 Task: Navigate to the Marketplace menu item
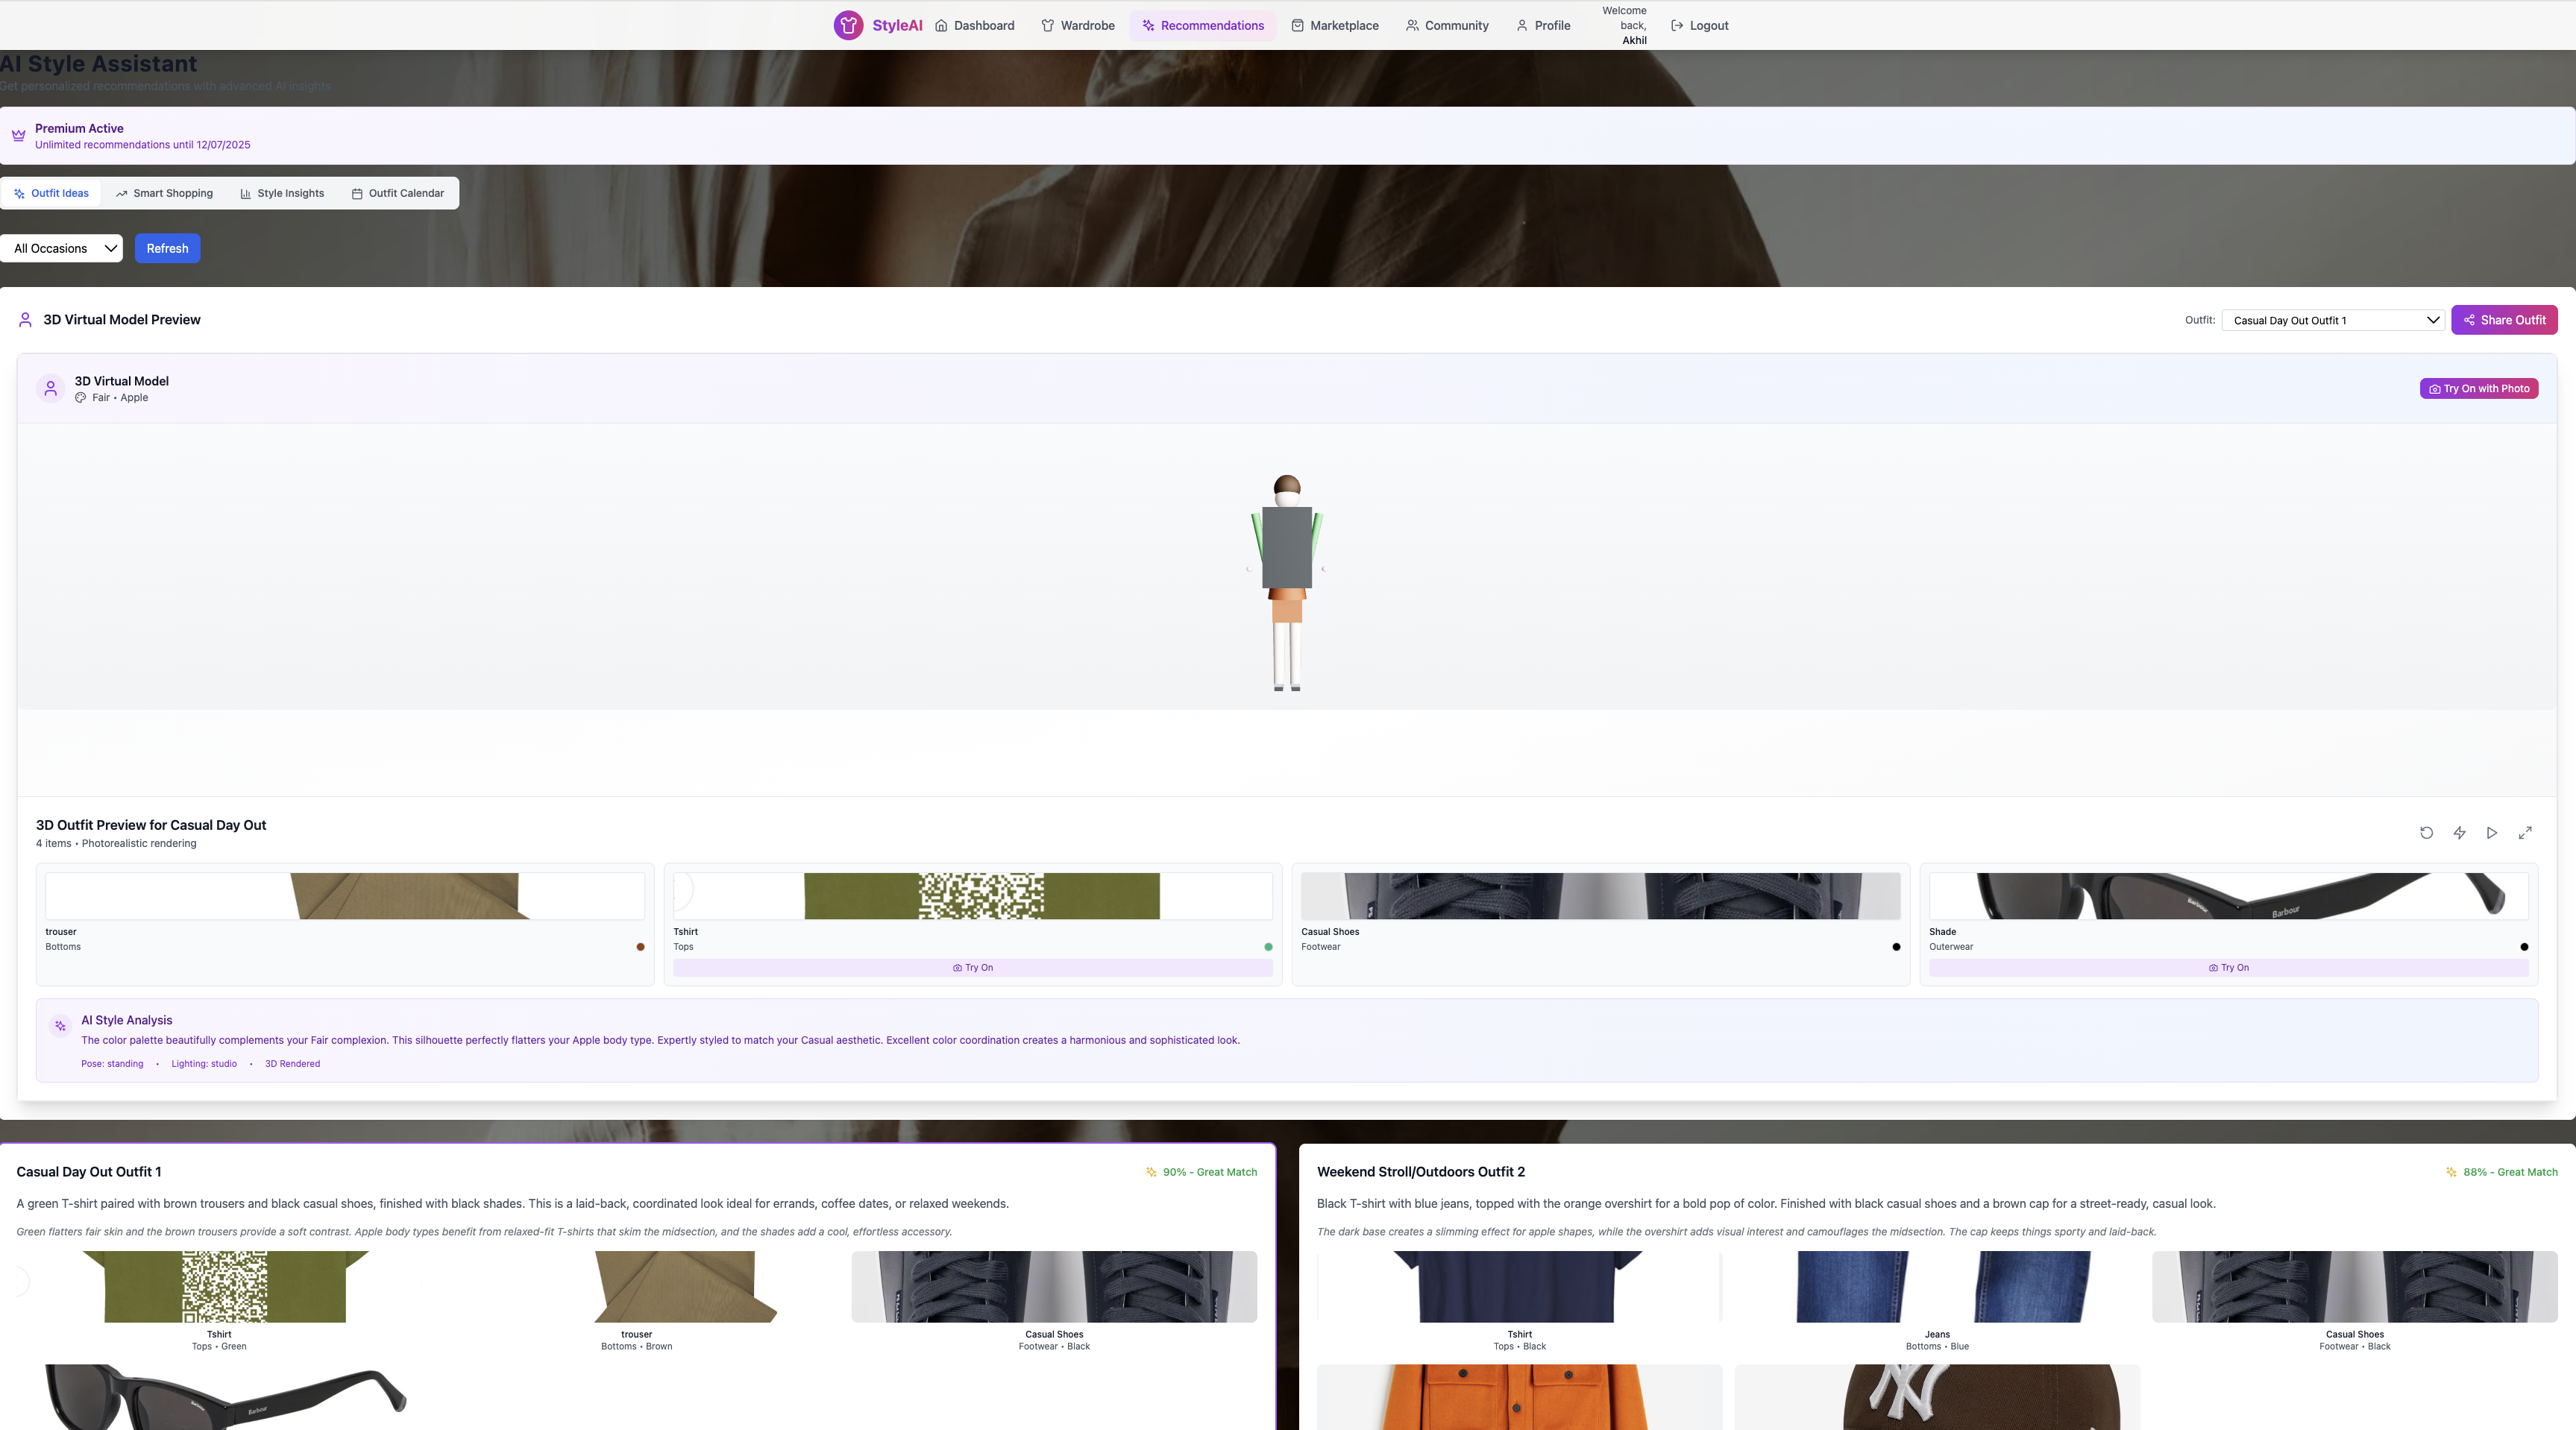[x=1334, y=26]
